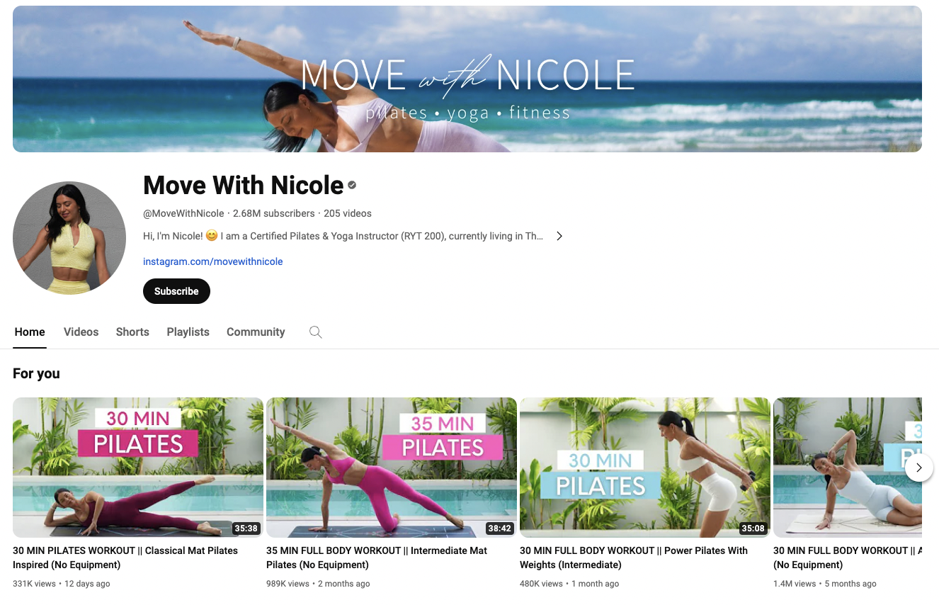Image resolution: width=939 pixels, height=605 pixels.
Task: Click the '35 MIN FULL BODY WORKOUT' video title
Action: (x=377, y=557)
